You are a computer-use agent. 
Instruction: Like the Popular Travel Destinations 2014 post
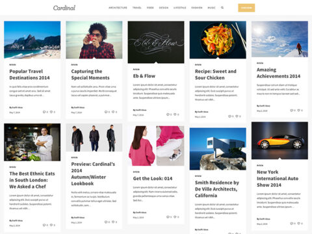coord(51,112)
